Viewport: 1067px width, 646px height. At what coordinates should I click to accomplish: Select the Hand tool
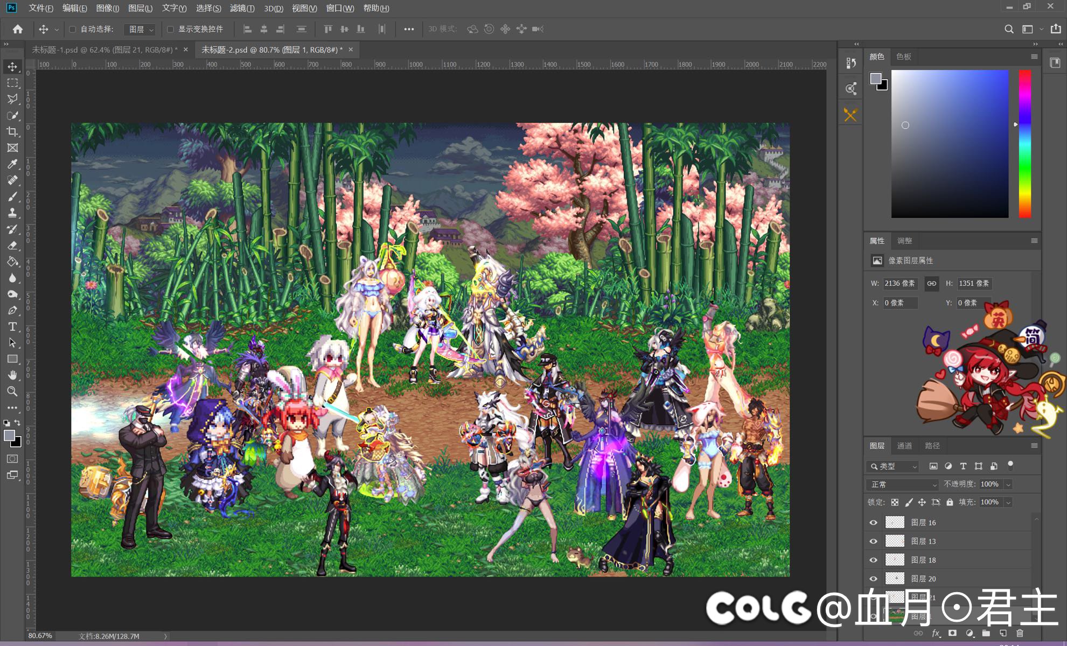(12, 375)
